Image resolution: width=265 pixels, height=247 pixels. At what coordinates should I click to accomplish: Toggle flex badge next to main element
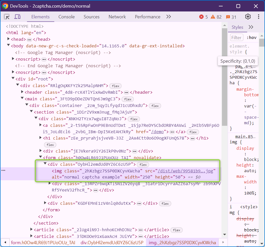[128, 99]
